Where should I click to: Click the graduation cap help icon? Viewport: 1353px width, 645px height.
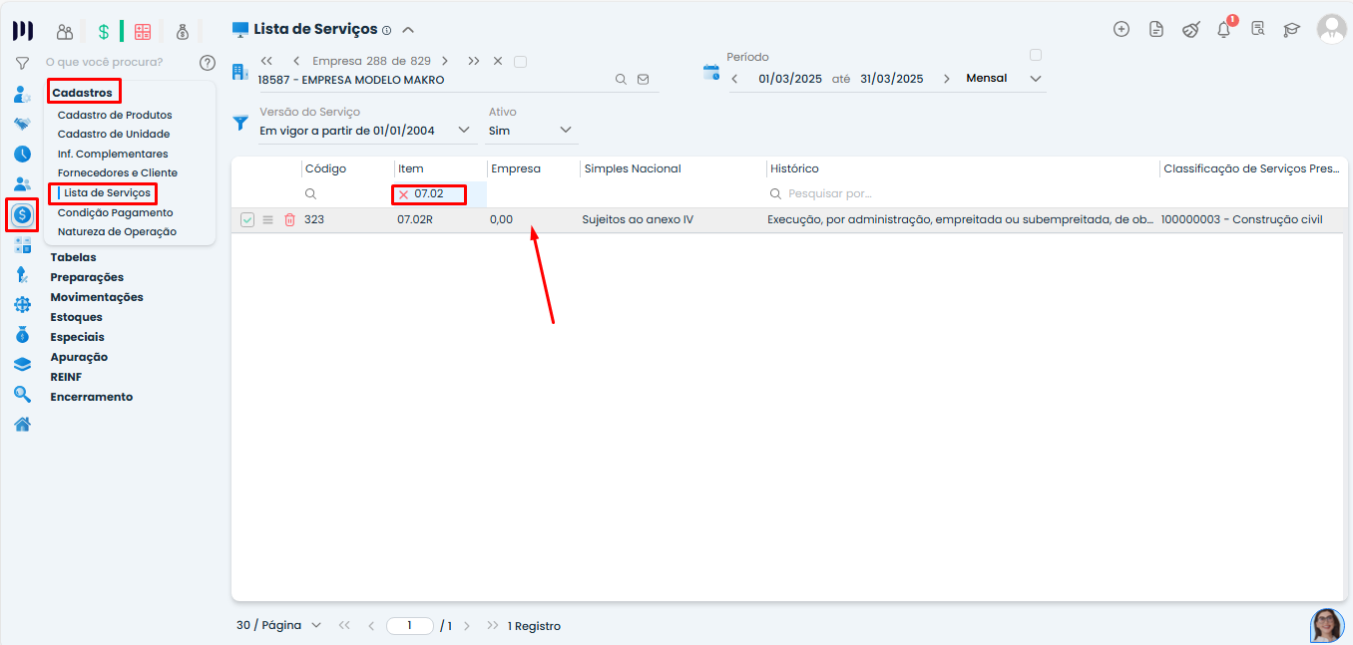coord(1291,30)
